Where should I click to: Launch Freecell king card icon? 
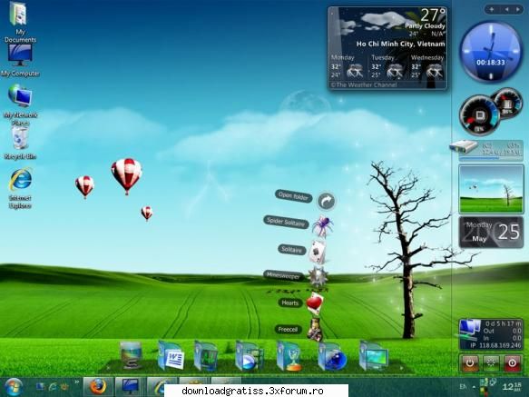point(315,329)
